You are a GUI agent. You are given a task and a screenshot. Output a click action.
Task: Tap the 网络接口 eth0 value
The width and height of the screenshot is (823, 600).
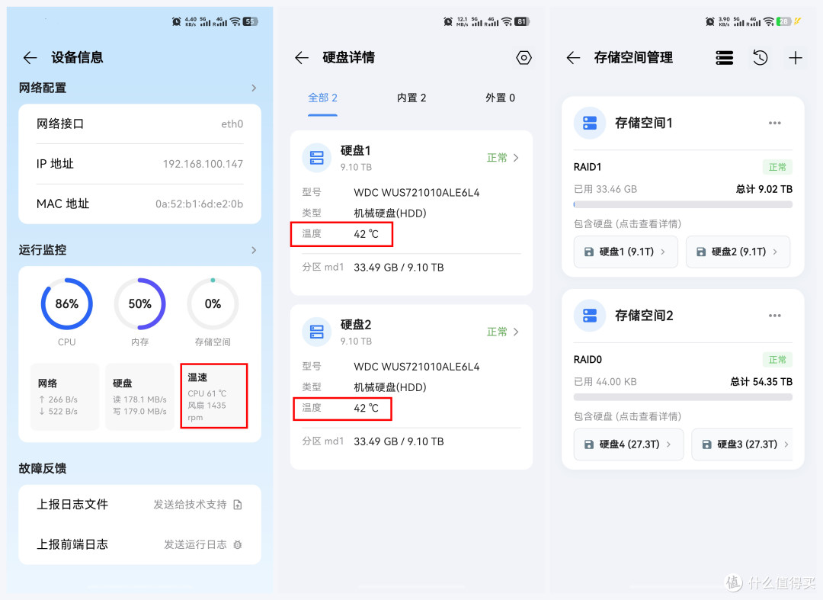[232, 124]
